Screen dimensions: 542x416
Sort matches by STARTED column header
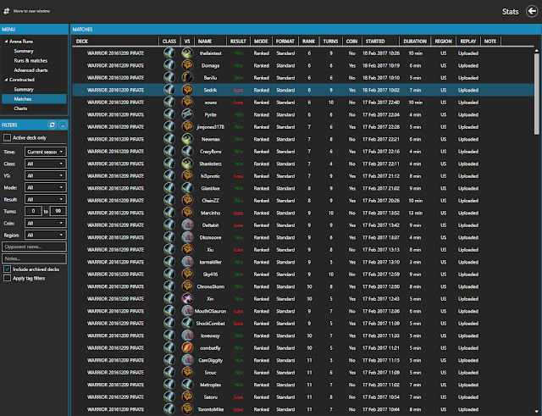(x=380, y=42)
